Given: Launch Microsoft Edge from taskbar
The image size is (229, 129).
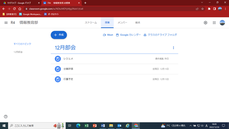Looking at the screenshot, I should click(x=78, y=126).
